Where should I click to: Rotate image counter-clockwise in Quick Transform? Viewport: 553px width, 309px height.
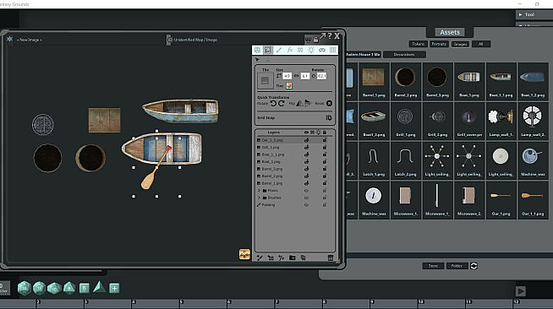coord(273,104)
